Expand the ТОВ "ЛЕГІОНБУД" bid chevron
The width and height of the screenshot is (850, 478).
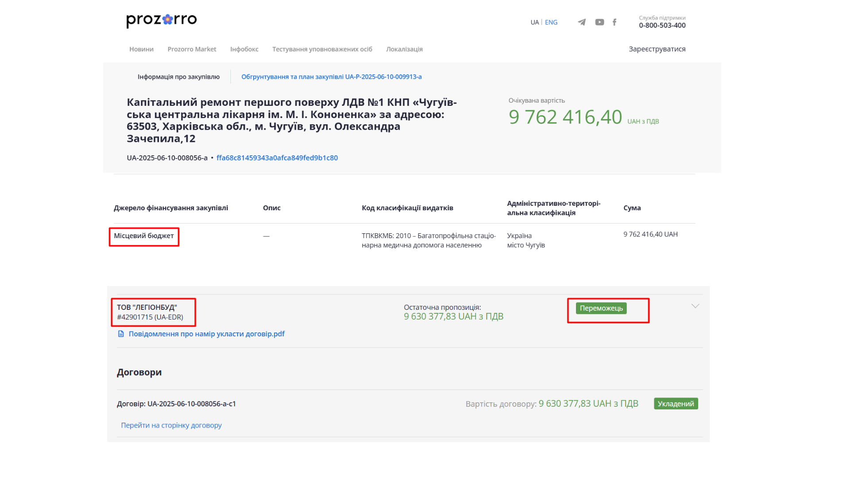pyautogui.click(x=695, y=306)
